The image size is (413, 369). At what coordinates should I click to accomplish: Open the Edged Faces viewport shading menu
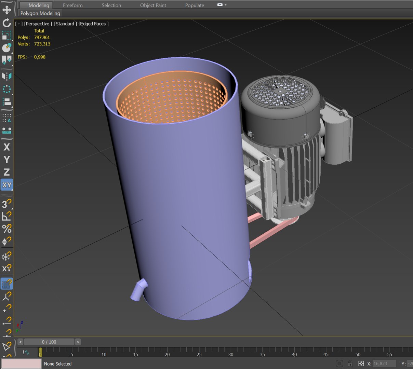tap(93, 24)
